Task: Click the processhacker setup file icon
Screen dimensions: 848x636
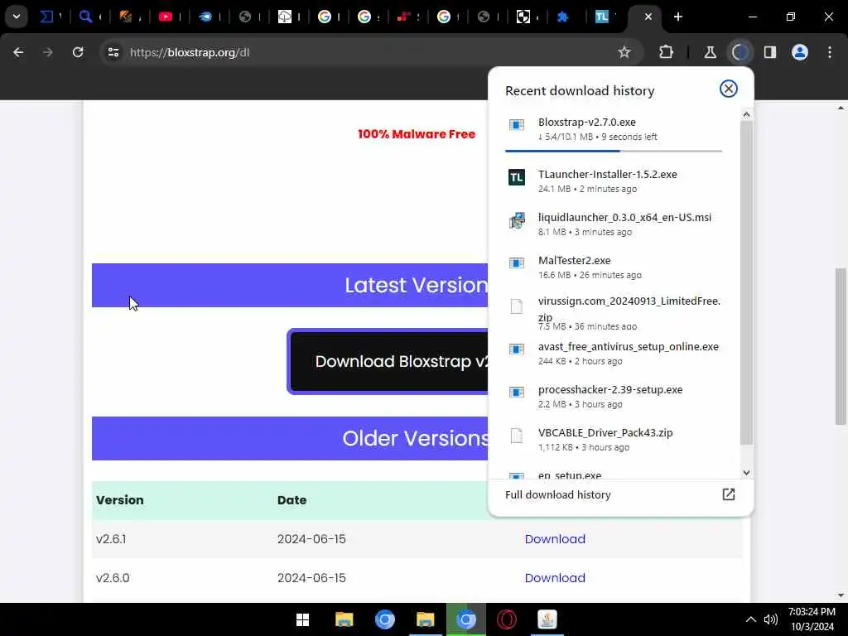Action: pyautogui.click(x=517, y=392)
